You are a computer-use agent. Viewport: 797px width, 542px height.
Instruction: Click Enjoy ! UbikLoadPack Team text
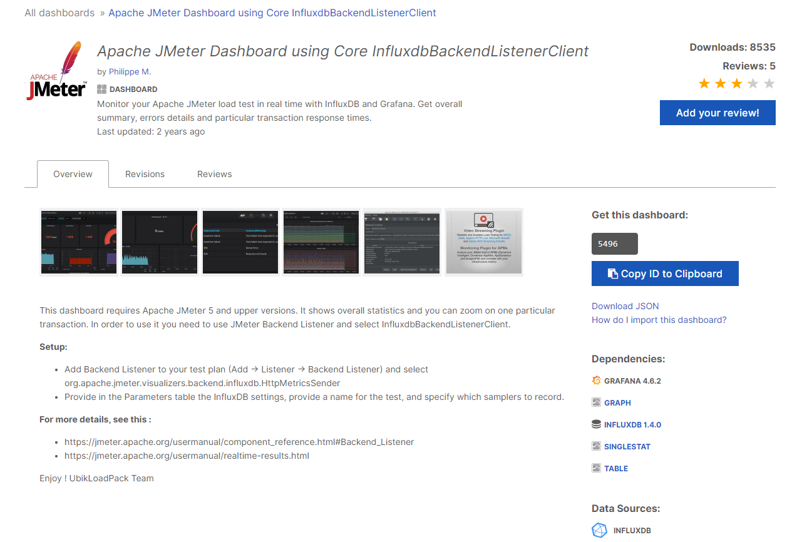coord(96,478)
